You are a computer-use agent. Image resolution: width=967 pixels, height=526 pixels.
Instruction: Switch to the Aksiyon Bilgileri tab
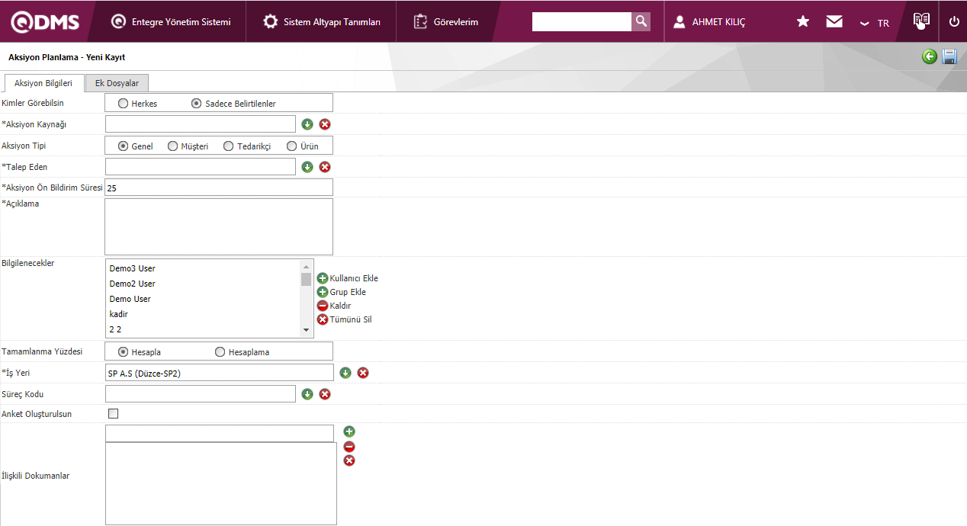click(x=43, y=83)
